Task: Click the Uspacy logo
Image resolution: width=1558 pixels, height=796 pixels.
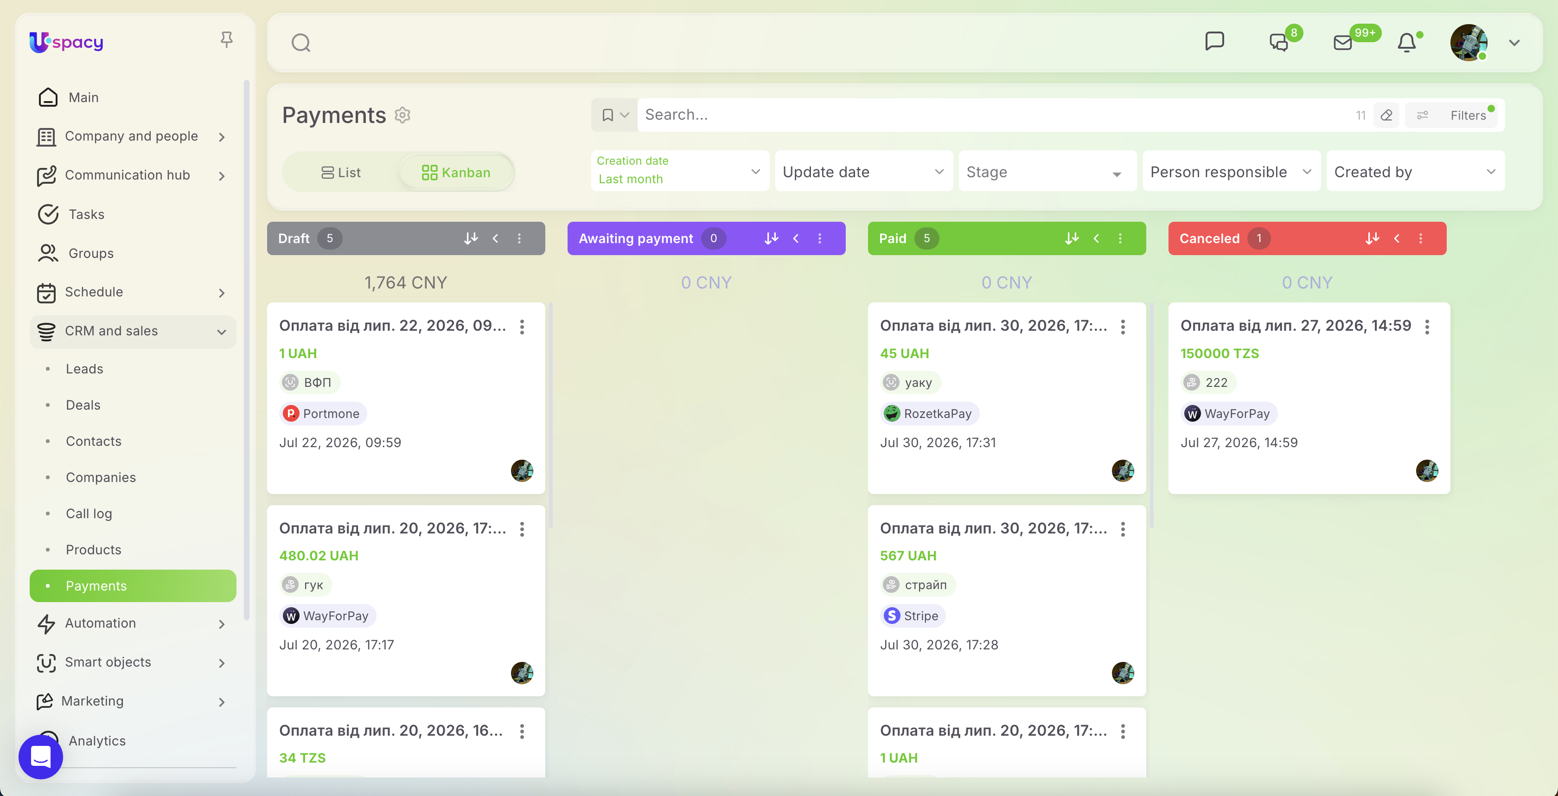Action: pyautogui.click(x=66, y=42)
